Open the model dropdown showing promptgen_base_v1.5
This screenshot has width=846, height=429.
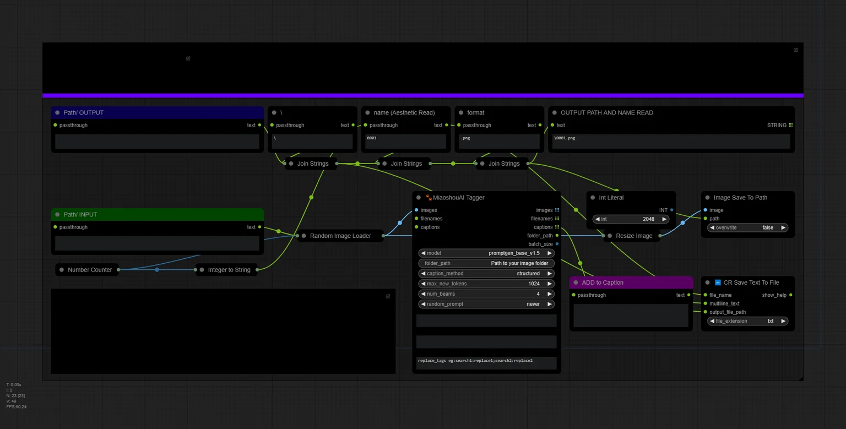pyautogui.click(x=486, y=253)
